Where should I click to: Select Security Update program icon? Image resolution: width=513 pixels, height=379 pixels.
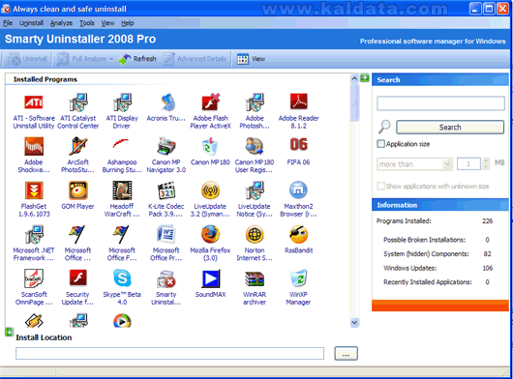(77, 277)
